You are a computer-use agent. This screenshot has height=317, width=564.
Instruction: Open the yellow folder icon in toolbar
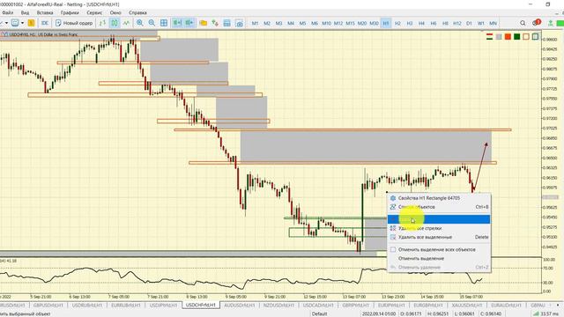pyautogui.click(x=203, y=23)
